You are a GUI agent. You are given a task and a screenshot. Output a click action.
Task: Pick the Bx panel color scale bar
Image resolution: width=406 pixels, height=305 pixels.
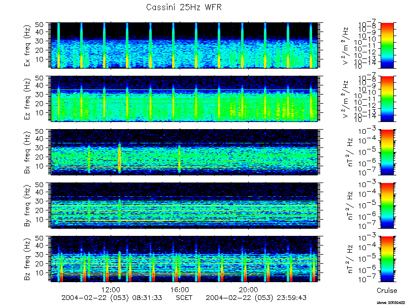[x=387, y=152]
